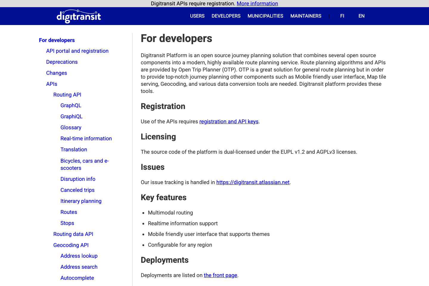
Task: Open the Changes sidebar link
Action: tap(57, 73)
